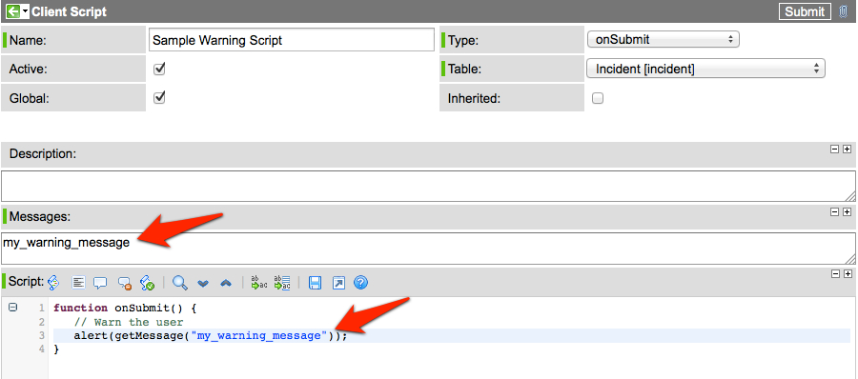Click the Uncomment selected code icon
Viewport: 858px width, 379px height.
pos(125,283)
